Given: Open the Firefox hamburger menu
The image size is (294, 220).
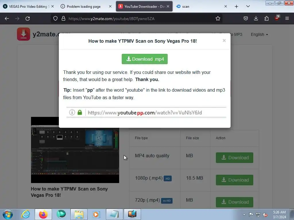Looking at the screenshot, I should coord(287,18).
